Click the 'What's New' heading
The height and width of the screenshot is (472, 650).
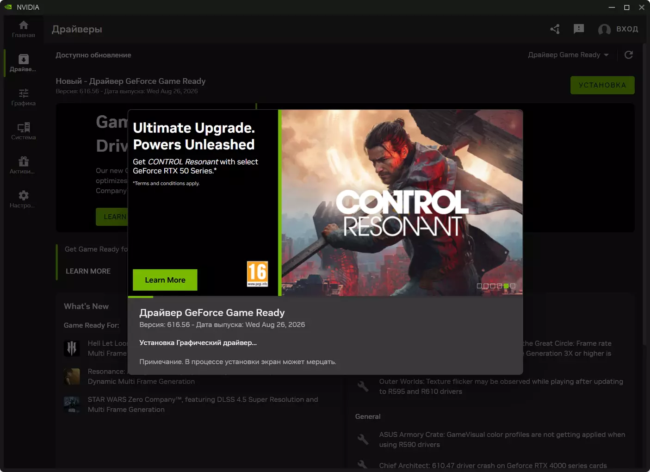pyautogui.click(x=86, y=306)
